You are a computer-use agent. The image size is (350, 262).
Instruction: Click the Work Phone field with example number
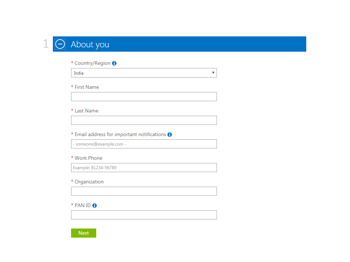click(x=144, y=167)
